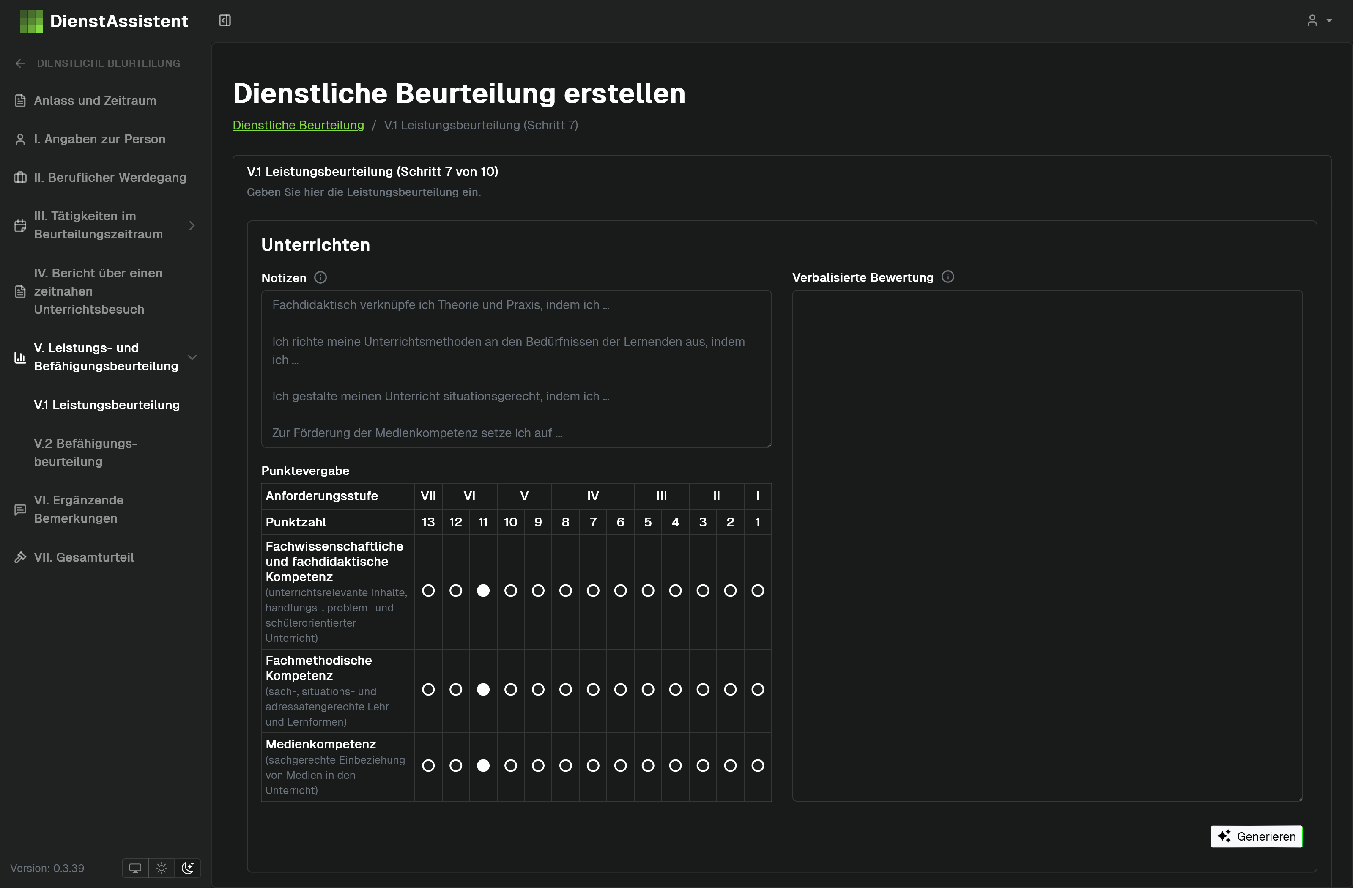Click into the Notizen text area
Image resolution: width=1353 pixels, height=888 pixels.
[515, 368]
